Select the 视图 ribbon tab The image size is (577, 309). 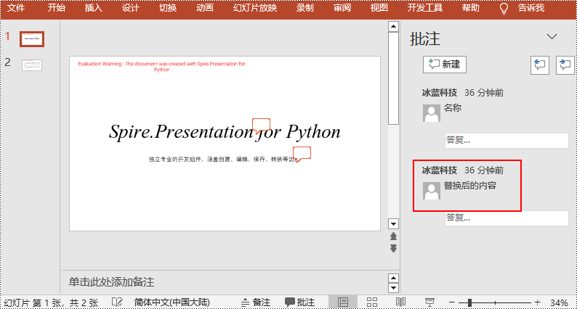coord(379,8)
